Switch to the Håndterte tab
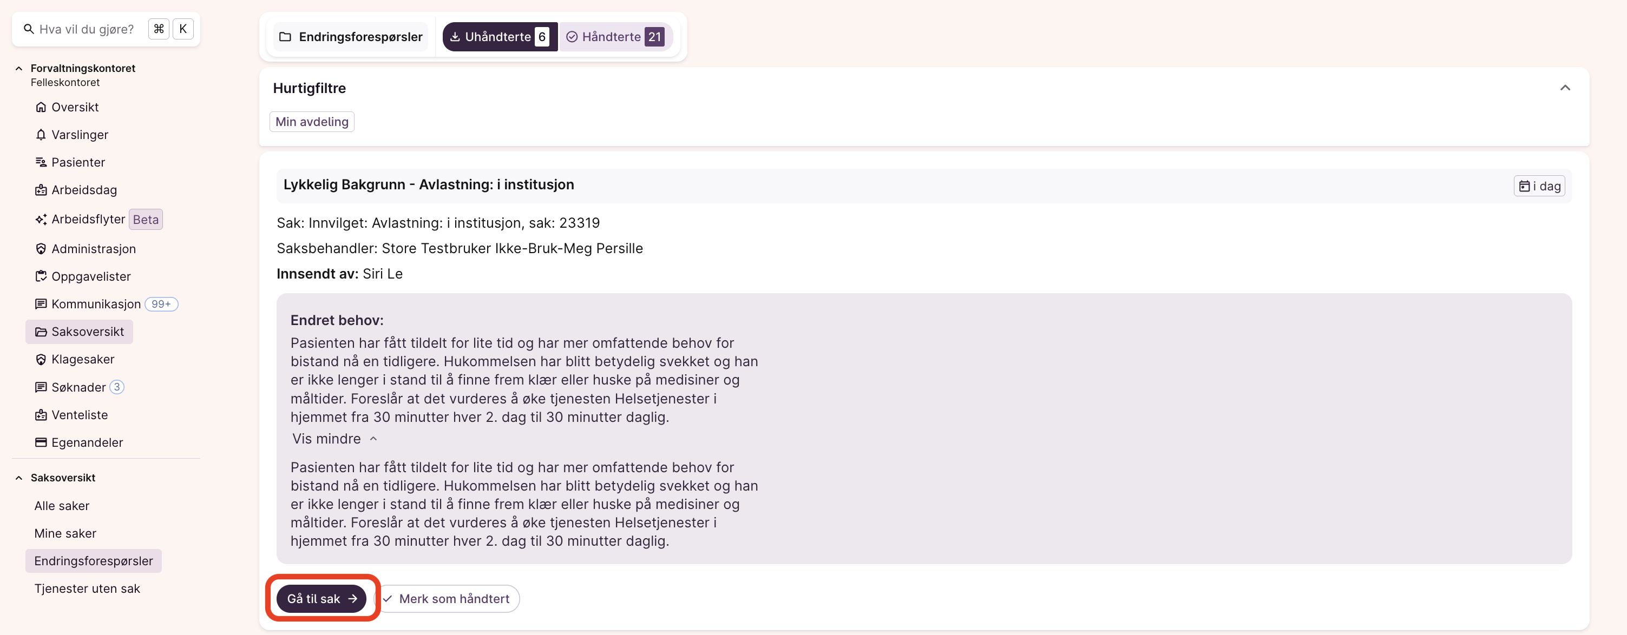The width and height of the screenshot is (1627, 635). pos(615,37)
